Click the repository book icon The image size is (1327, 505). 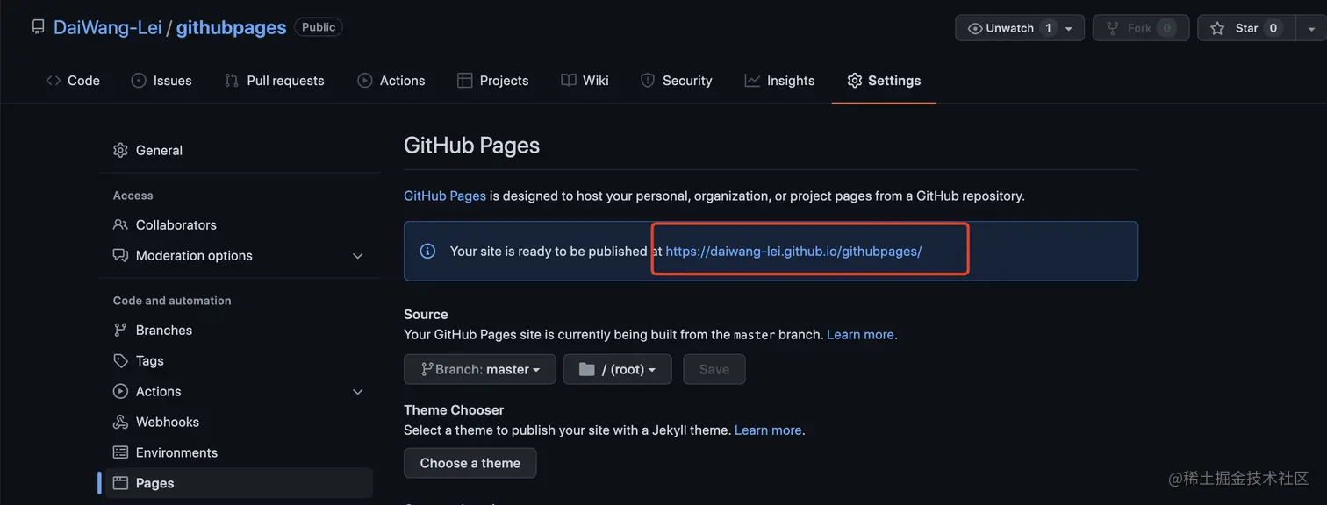tap(38, 27)
